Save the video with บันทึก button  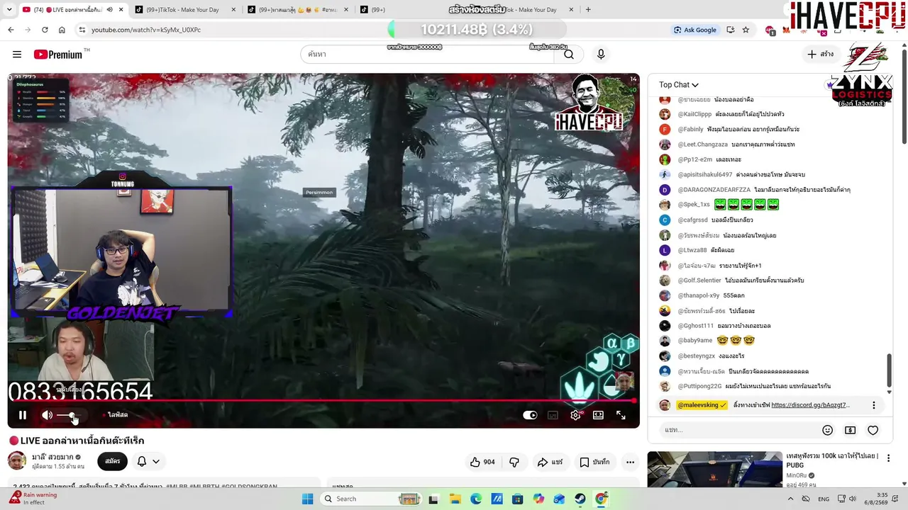[594, 462]
